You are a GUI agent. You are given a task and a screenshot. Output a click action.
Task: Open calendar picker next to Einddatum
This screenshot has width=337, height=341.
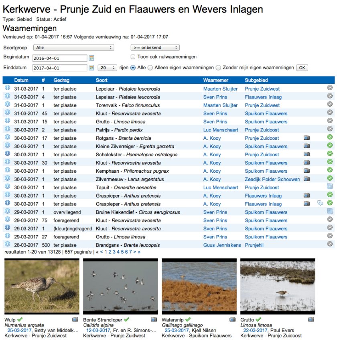(x=91, y=68)
